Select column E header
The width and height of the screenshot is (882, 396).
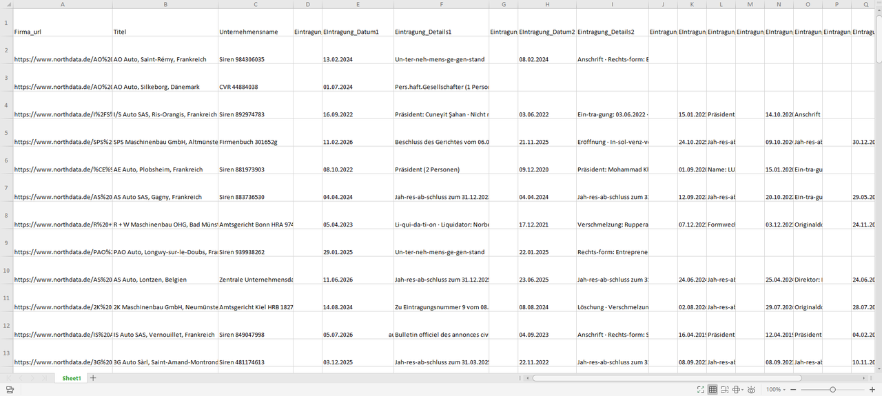(358, 4)
